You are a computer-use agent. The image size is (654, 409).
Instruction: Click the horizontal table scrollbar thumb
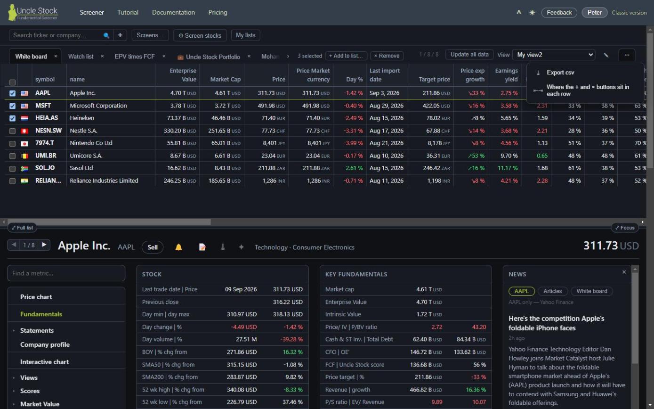(109, 222)
